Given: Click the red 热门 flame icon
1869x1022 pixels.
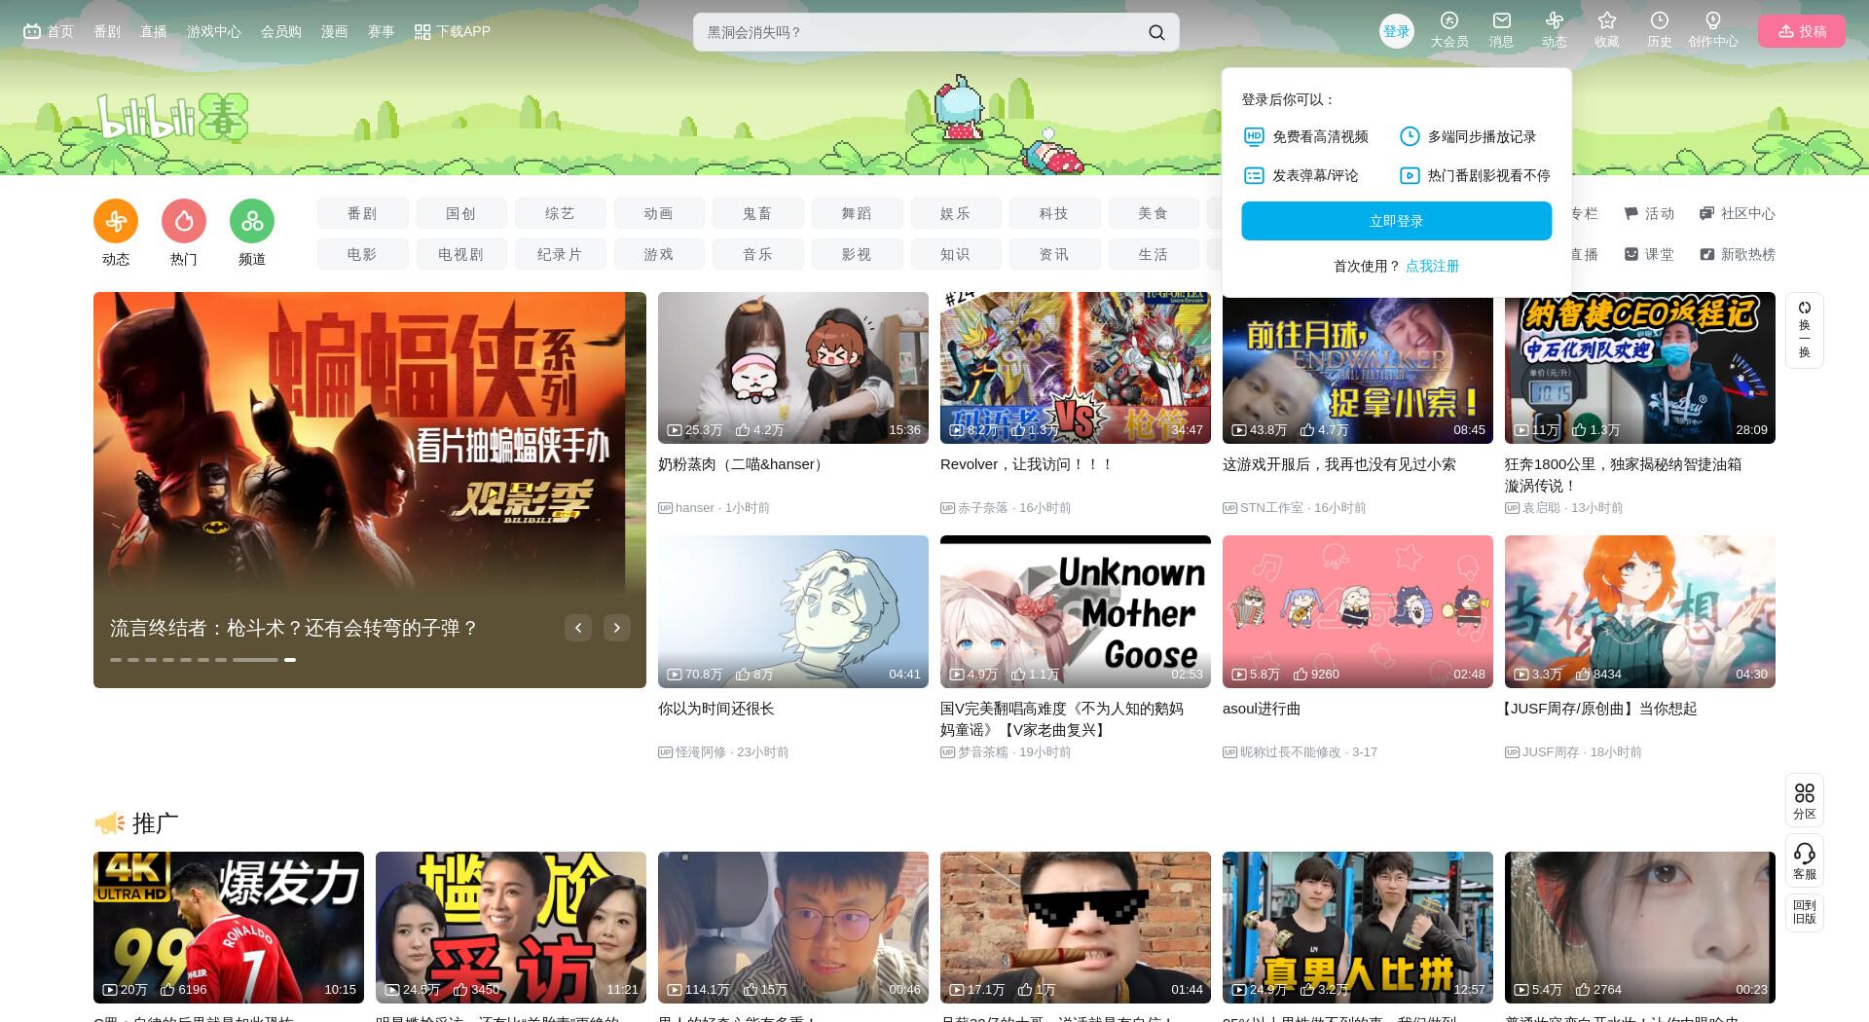Looking at the screenshot, I should (x=184, y=222).
